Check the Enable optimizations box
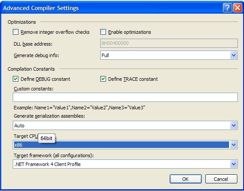 point(103,32)
